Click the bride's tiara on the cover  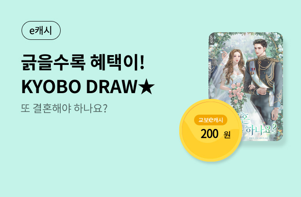[237, 48]
